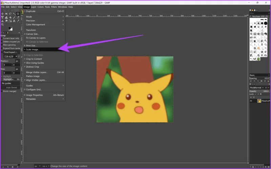Select the green pepper brush thumbnail
Image resolution: width=271 pixels, height=169 pixels.
(258, 59)
